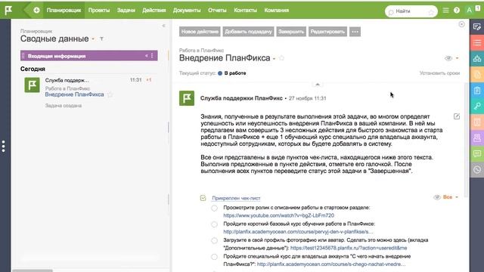This screenshot has width=484, height=272.
Task: Open the orange calendar icon in right sidebar
Action: click(x=477, y=122)
